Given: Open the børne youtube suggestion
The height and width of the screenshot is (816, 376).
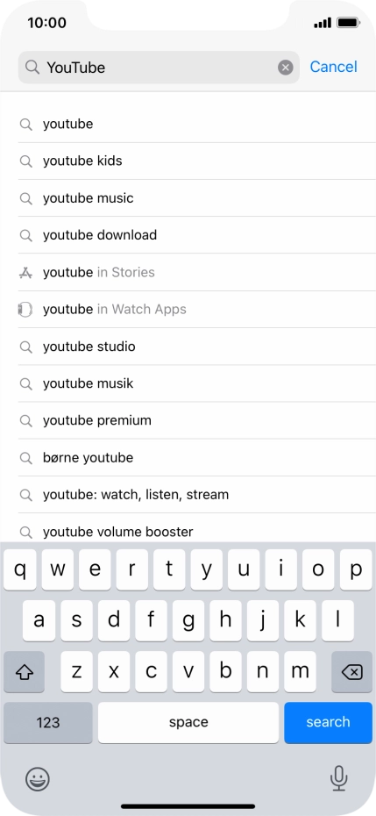Looking at the screenshot, I should click(x=196, y=457).
